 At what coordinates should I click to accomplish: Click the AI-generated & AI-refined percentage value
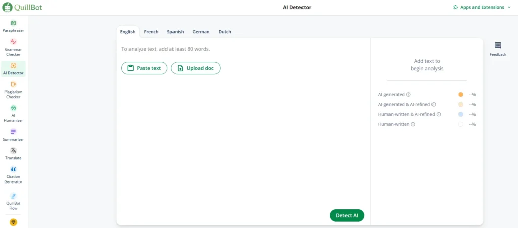pos(472,104)
